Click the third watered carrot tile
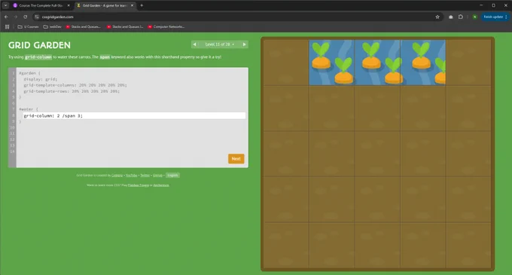The height and width of the screenshot is (275, 512). point(423,63)
